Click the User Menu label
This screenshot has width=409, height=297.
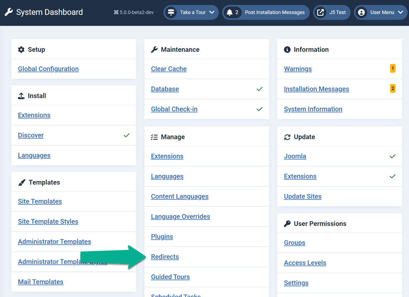tap(382, 12)
